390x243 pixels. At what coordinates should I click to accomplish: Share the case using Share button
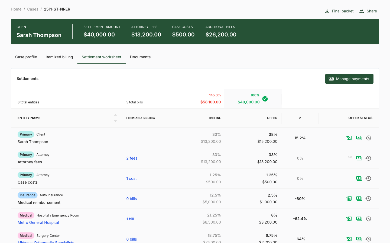[x=368, y=11]
